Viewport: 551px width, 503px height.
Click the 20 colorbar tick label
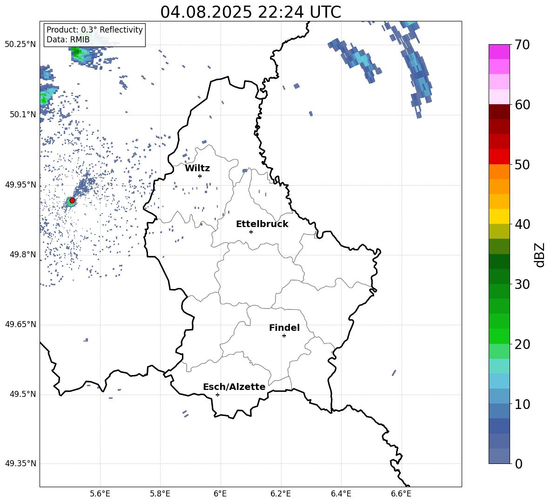[x=522, y=344]
